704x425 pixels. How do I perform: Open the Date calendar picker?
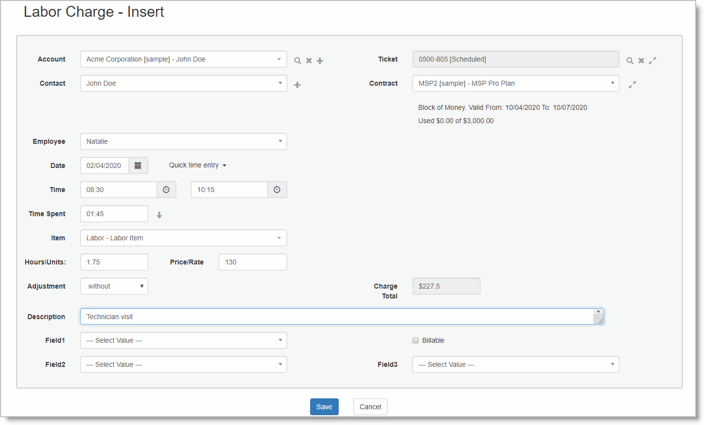138,165
